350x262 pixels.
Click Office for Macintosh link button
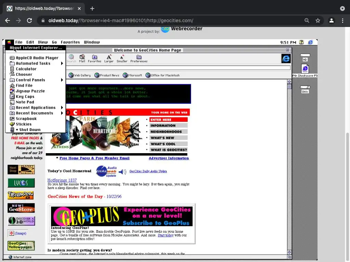click(x=162, y=75)
